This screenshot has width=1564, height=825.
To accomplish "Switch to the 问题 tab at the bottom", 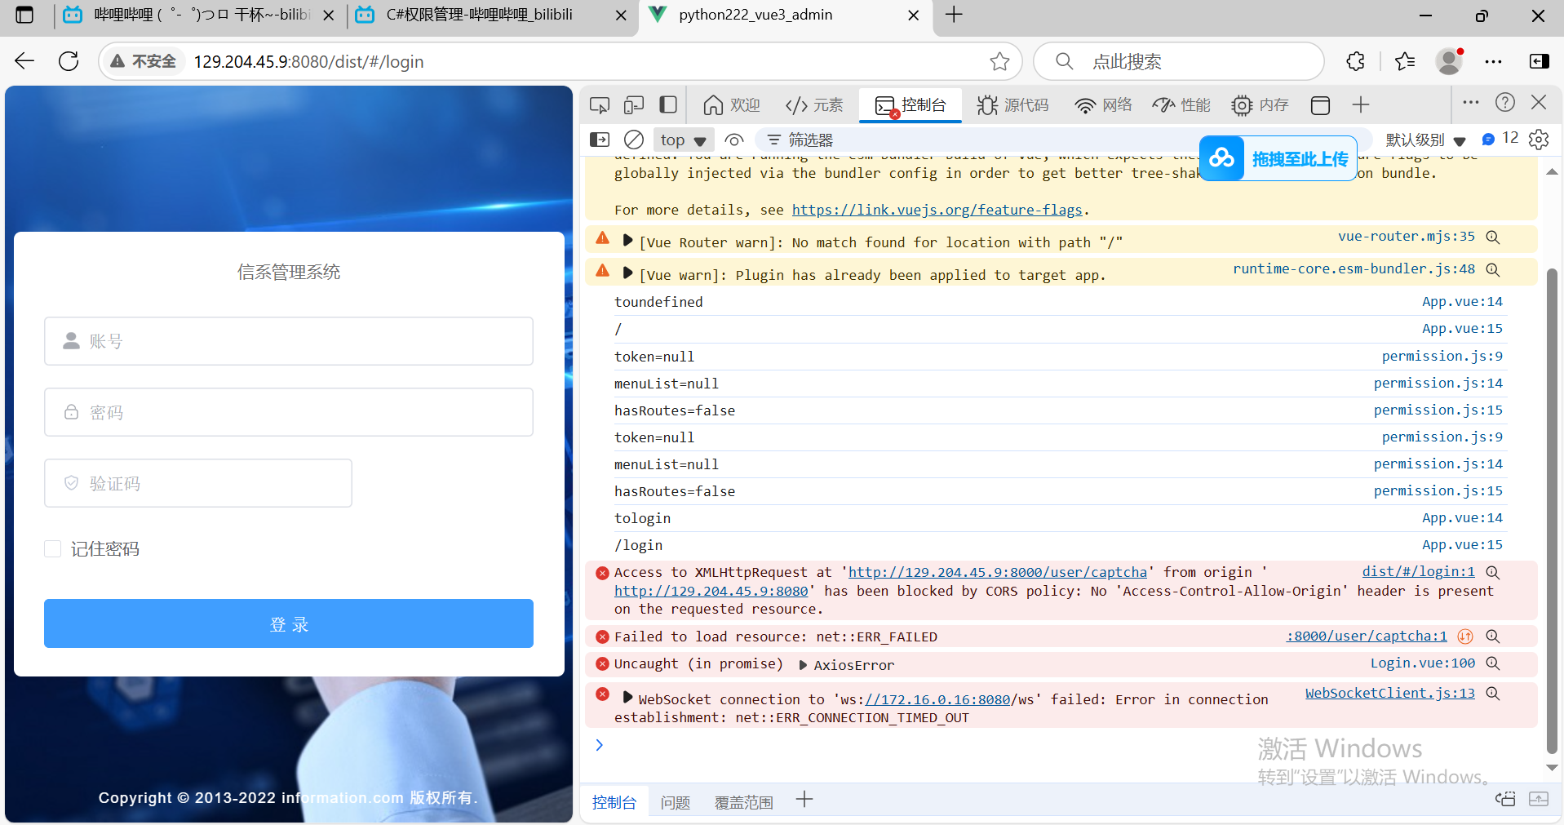I will click(675, 801).
